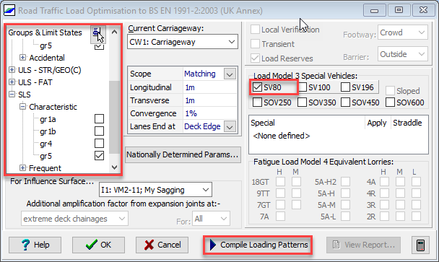
Task: Check the SOV450 vehicle box
Action: click(x=345, y=102)
